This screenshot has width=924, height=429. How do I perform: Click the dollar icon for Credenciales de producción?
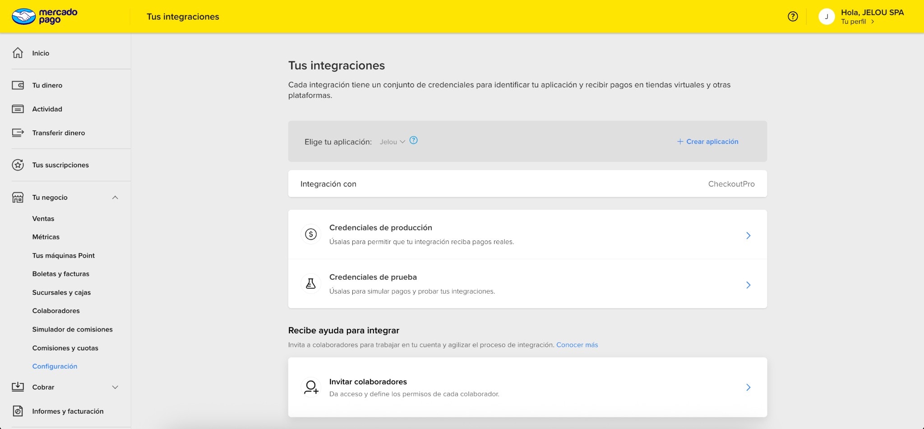(x=310, y=234)
